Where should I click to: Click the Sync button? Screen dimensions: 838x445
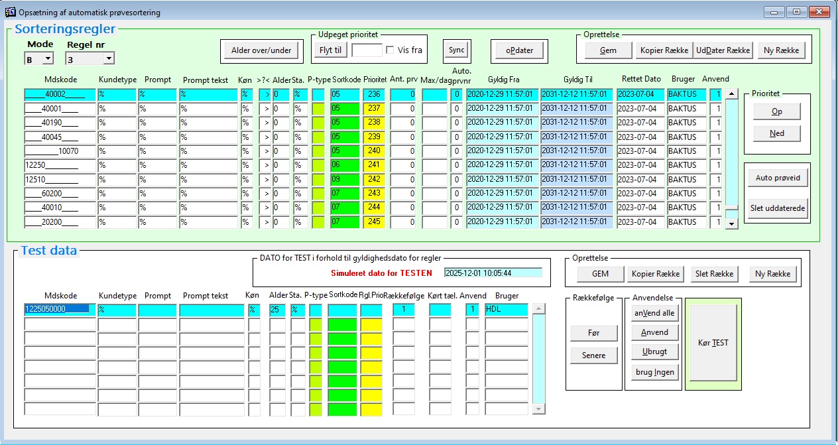[x=456, y=50]
